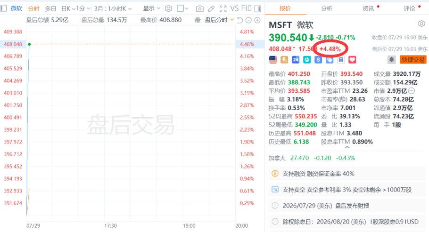Set a price alert with bell icon

[x=392, y=60]
